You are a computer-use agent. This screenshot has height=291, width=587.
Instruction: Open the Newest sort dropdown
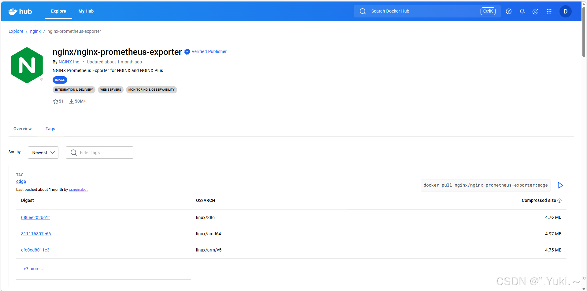pyautogui.click(x=43, y=153)
